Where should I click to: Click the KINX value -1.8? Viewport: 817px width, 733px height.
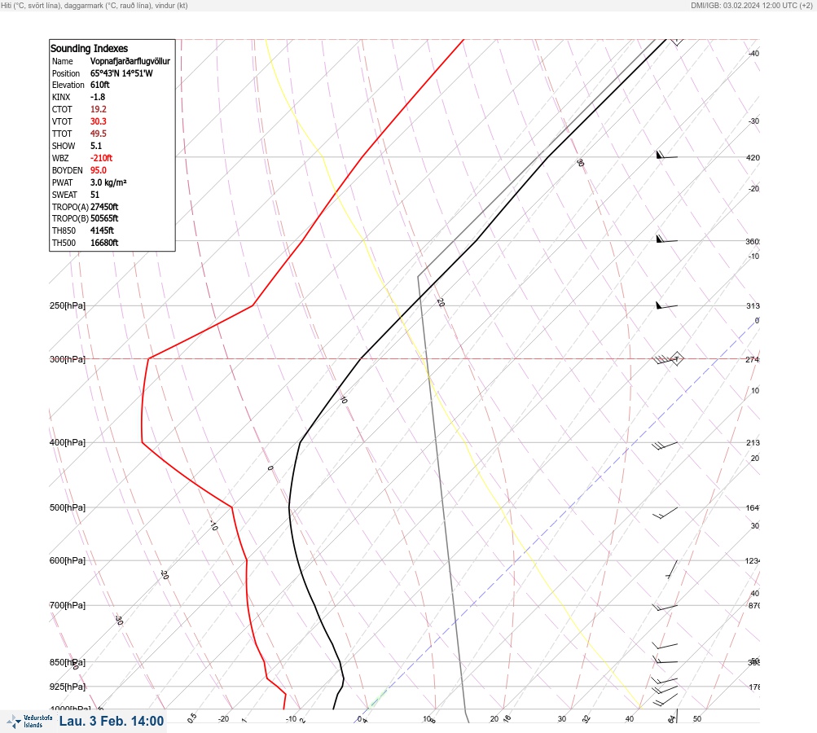tap(98, 97)
